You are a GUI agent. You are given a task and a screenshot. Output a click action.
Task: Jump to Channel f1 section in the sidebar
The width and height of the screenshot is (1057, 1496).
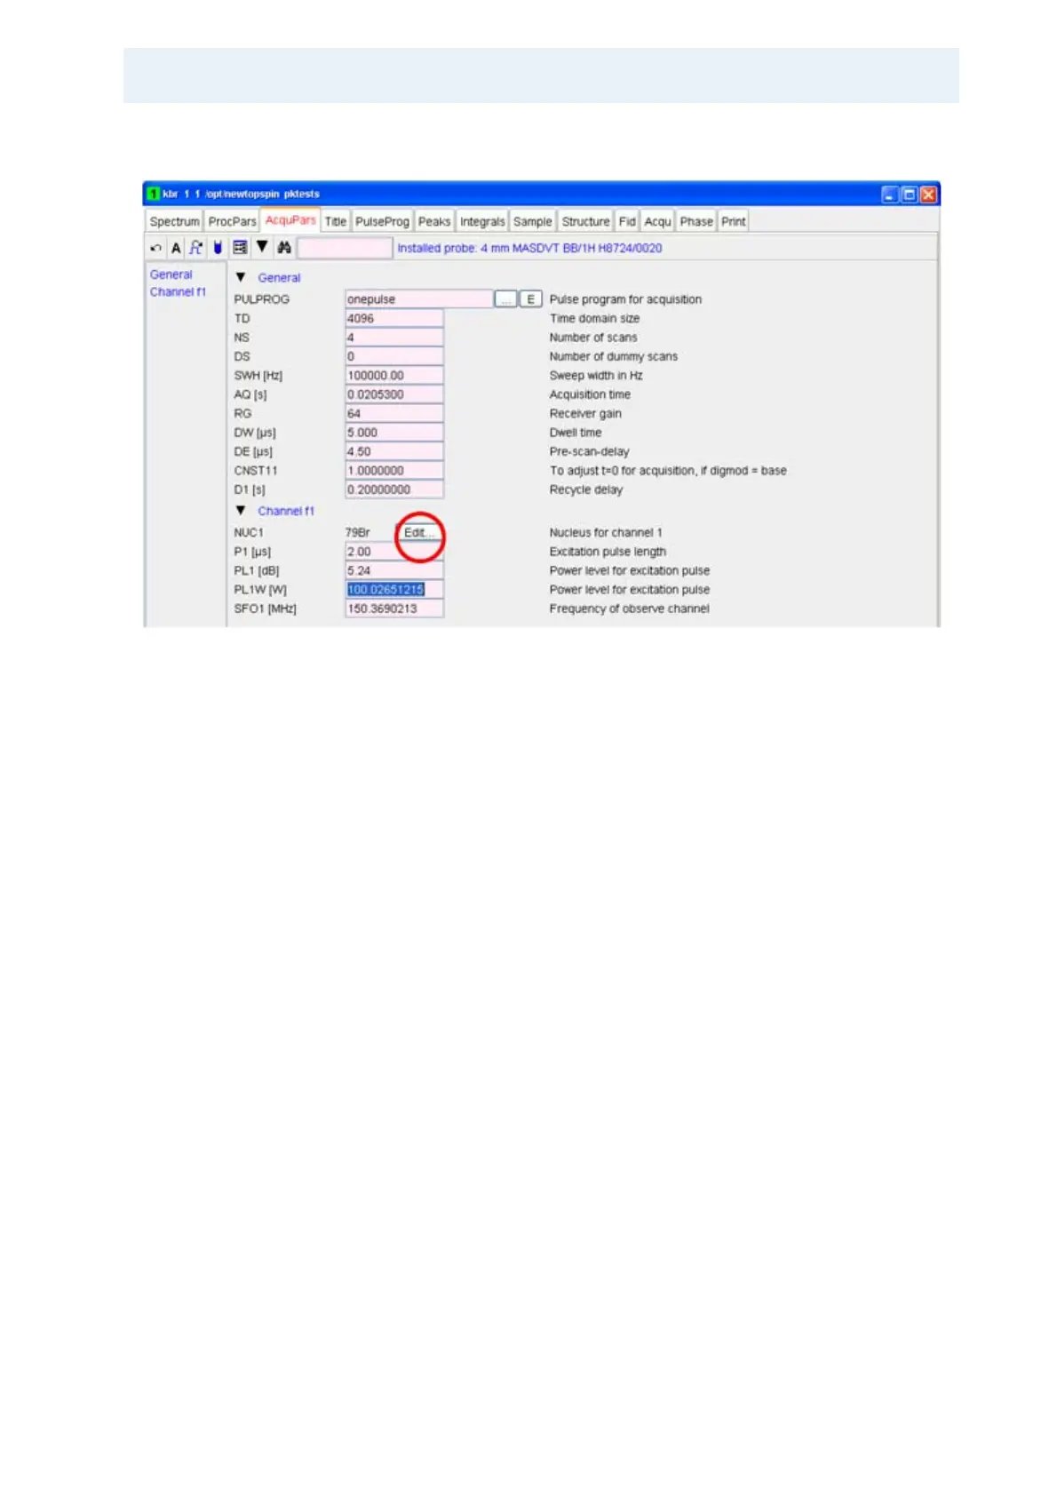(178, 291)
